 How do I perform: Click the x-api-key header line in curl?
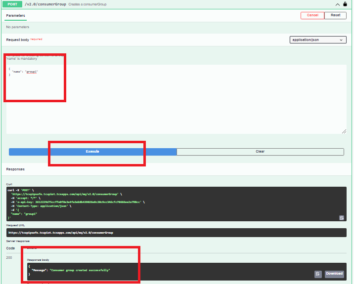pyautogui.click(x=78, y=202)
